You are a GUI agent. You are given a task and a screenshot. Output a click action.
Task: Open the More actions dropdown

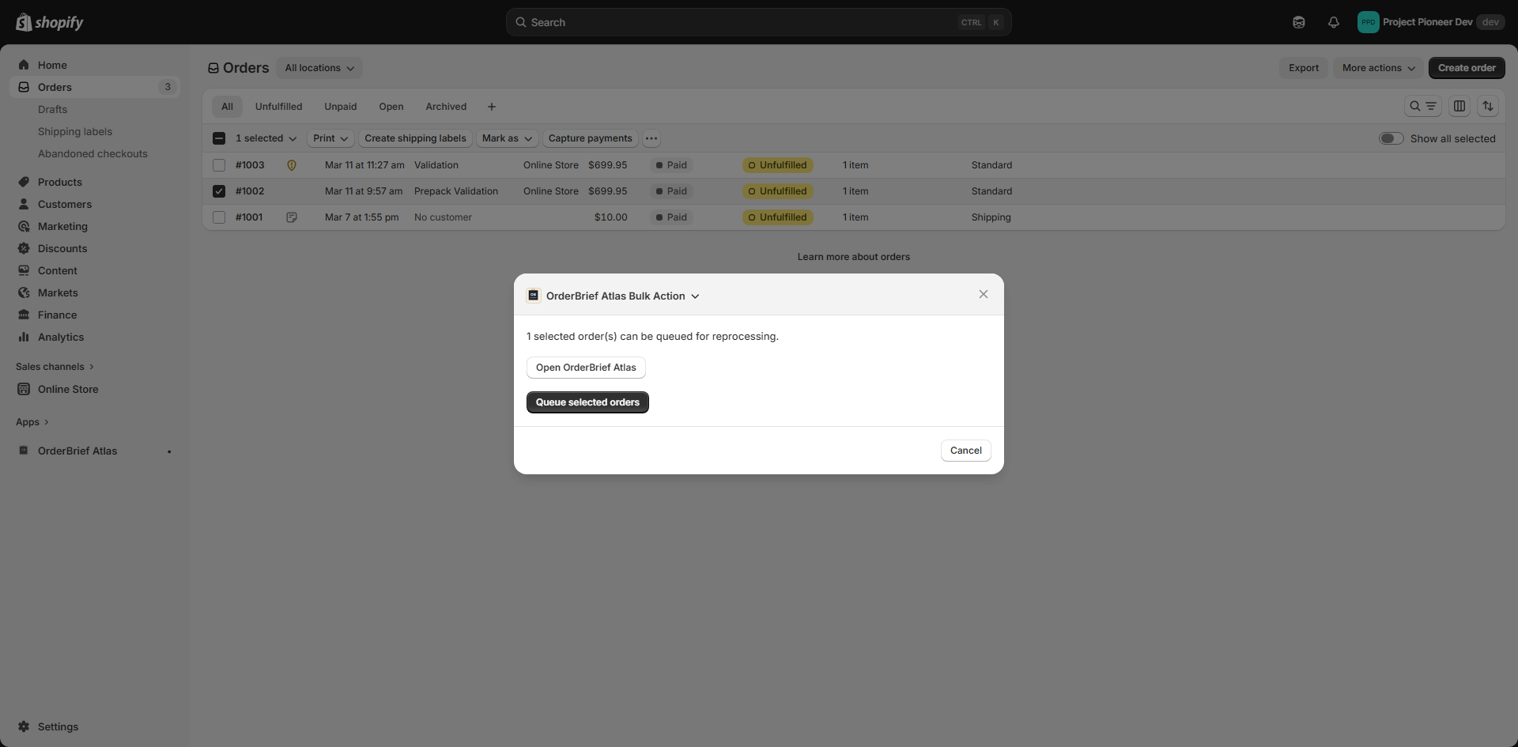pyautogui.click(x=1378, y=68)
